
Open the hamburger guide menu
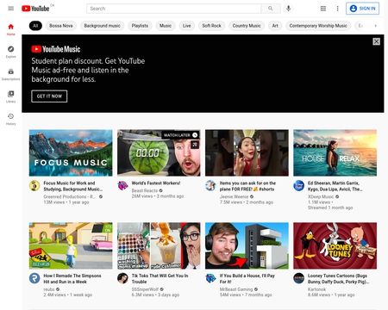11,9
